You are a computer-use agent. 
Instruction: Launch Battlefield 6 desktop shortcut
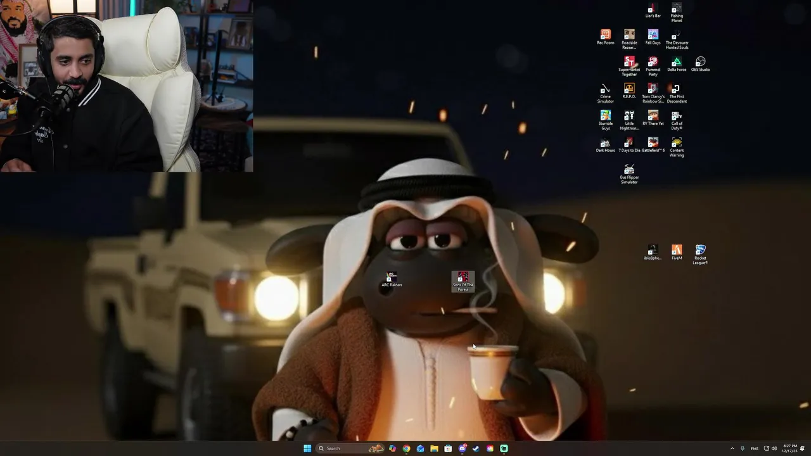[653, 145]
